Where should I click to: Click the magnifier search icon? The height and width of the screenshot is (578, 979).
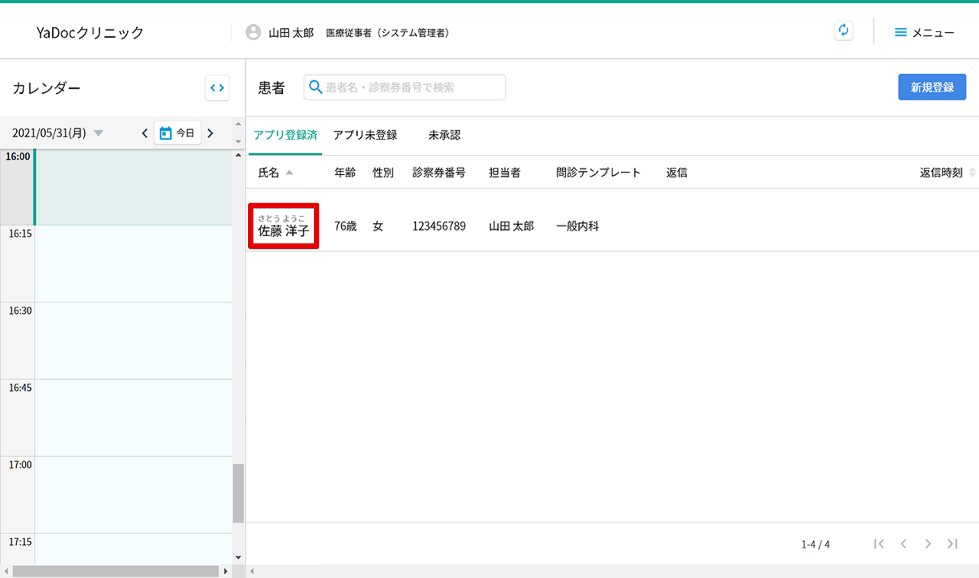pos(316,87)
